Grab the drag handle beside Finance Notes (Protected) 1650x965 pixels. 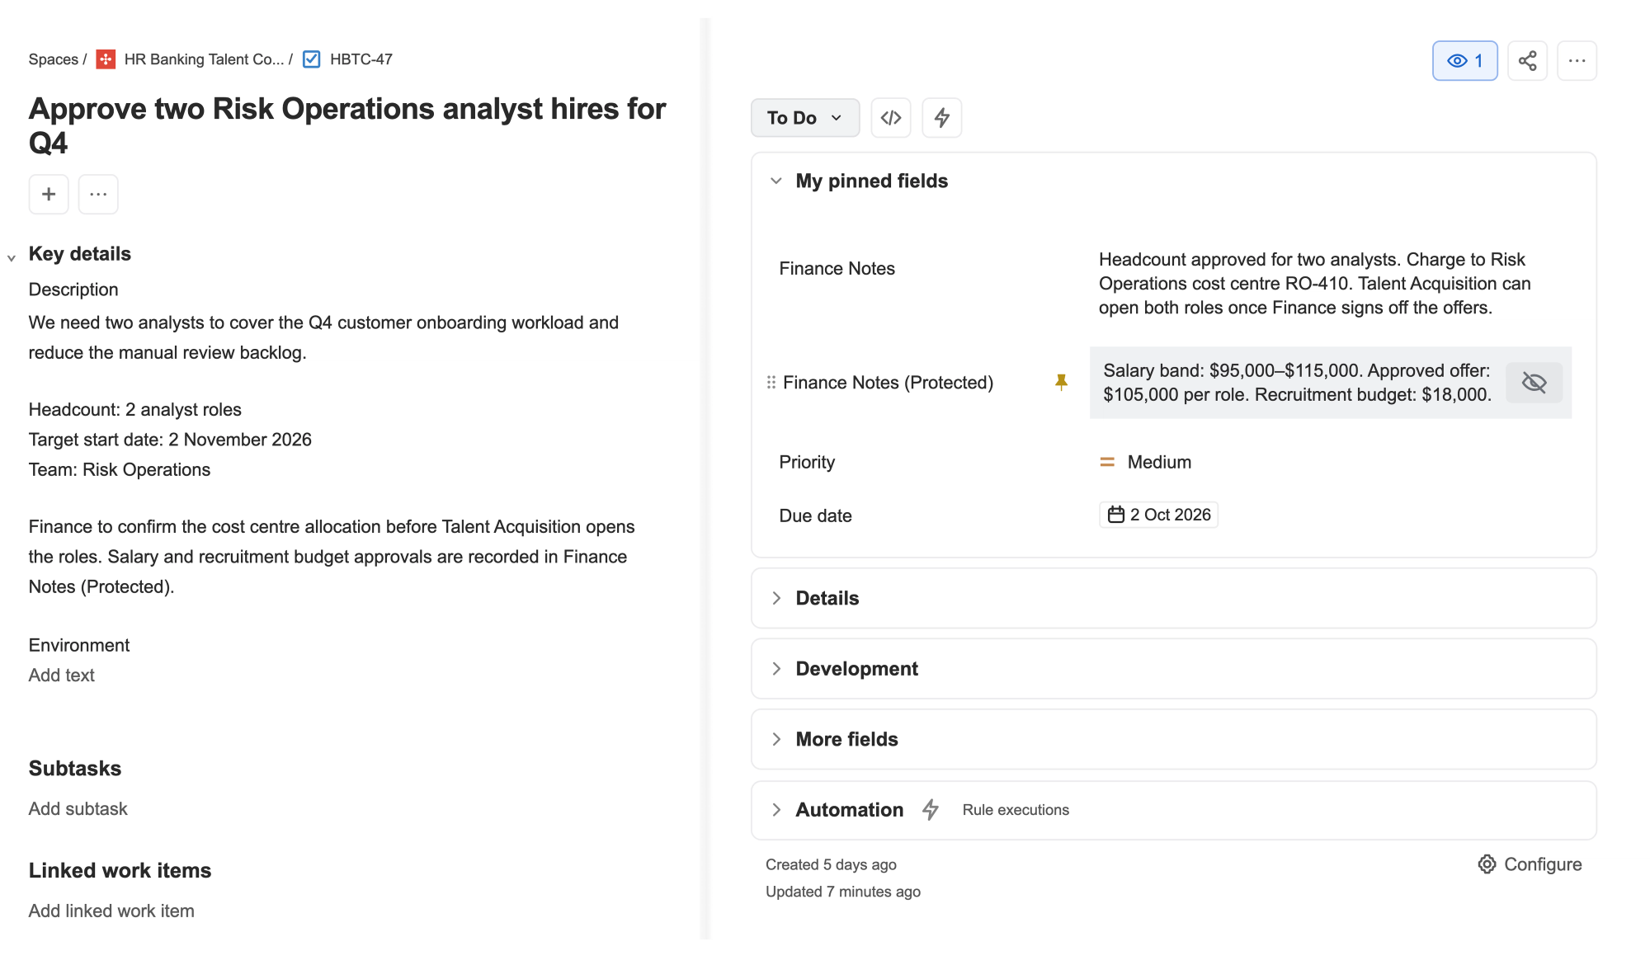click(771, 382)
